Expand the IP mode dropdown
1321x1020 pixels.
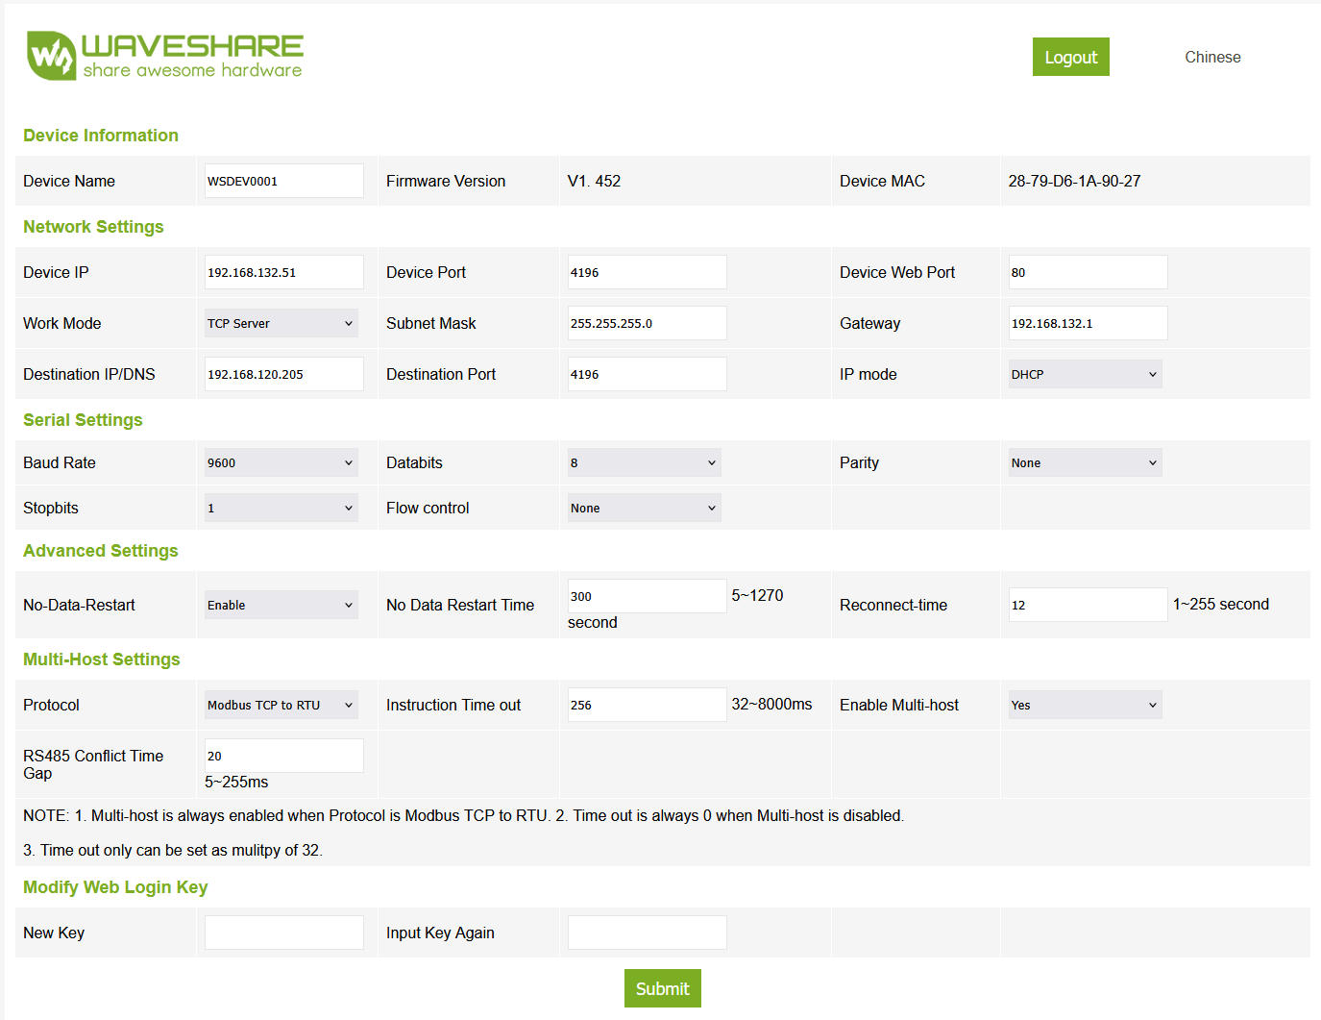1084,374
